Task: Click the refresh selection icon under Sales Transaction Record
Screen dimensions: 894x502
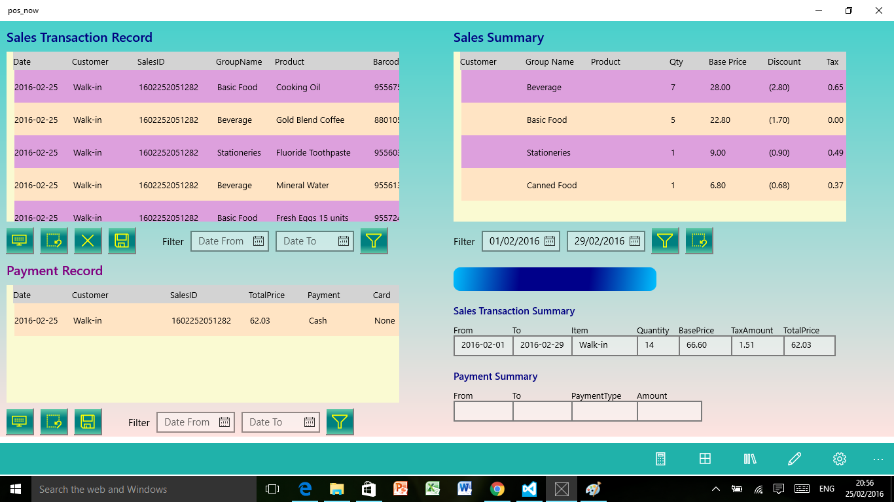Action: coord(54,241)
